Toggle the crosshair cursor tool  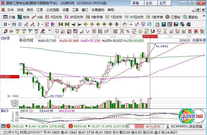(x=131, y=25)
